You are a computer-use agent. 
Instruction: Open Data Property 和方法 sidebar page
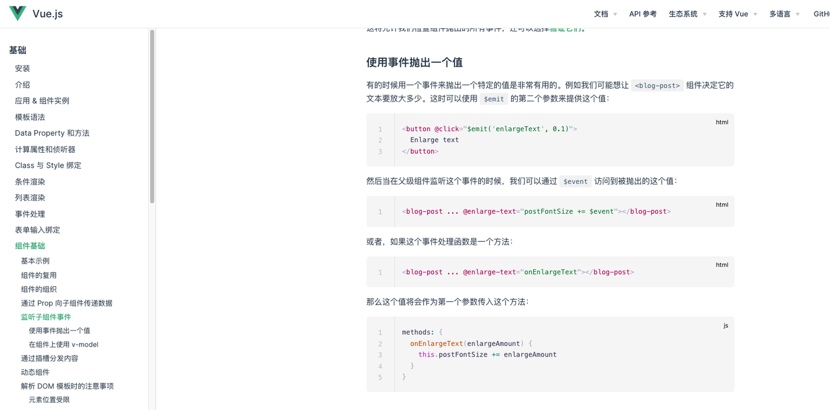click(x=52, y=133)
